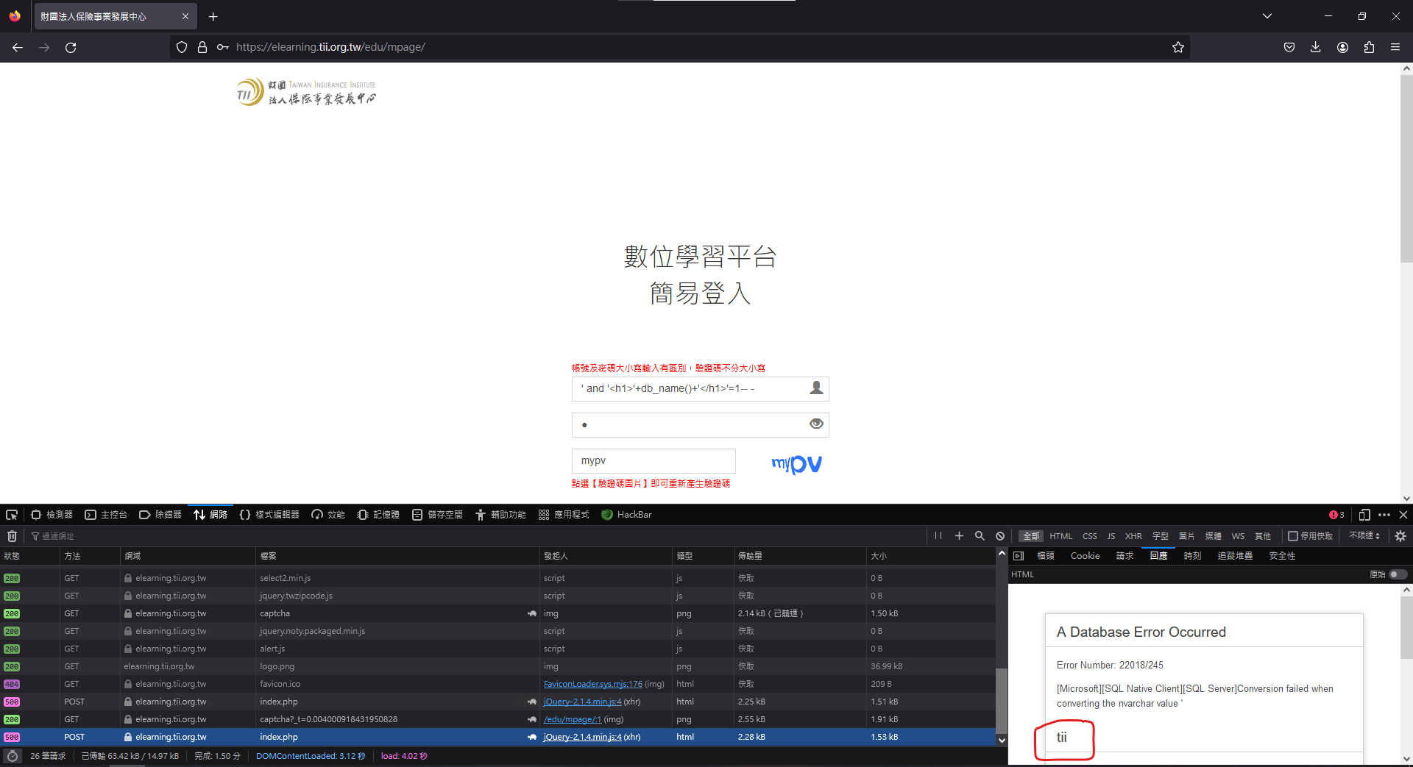
Task: Click the Pocket save icon
Action: click(x=1289, y=47)
